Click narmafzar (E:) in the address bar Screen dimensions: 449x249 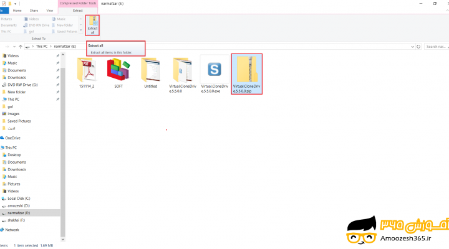click(65, 46)
